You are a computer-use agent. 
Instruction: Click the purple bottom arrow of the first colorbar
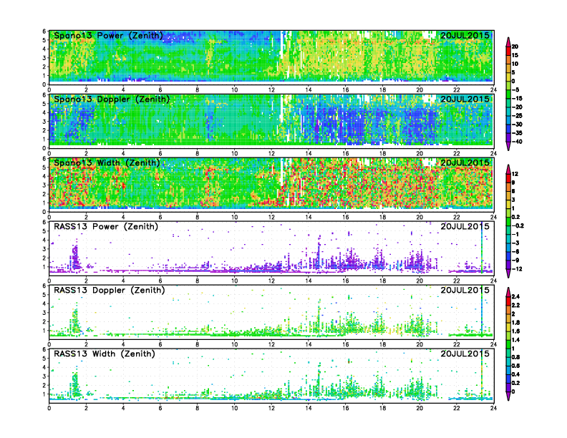click(x=508, y=147)
